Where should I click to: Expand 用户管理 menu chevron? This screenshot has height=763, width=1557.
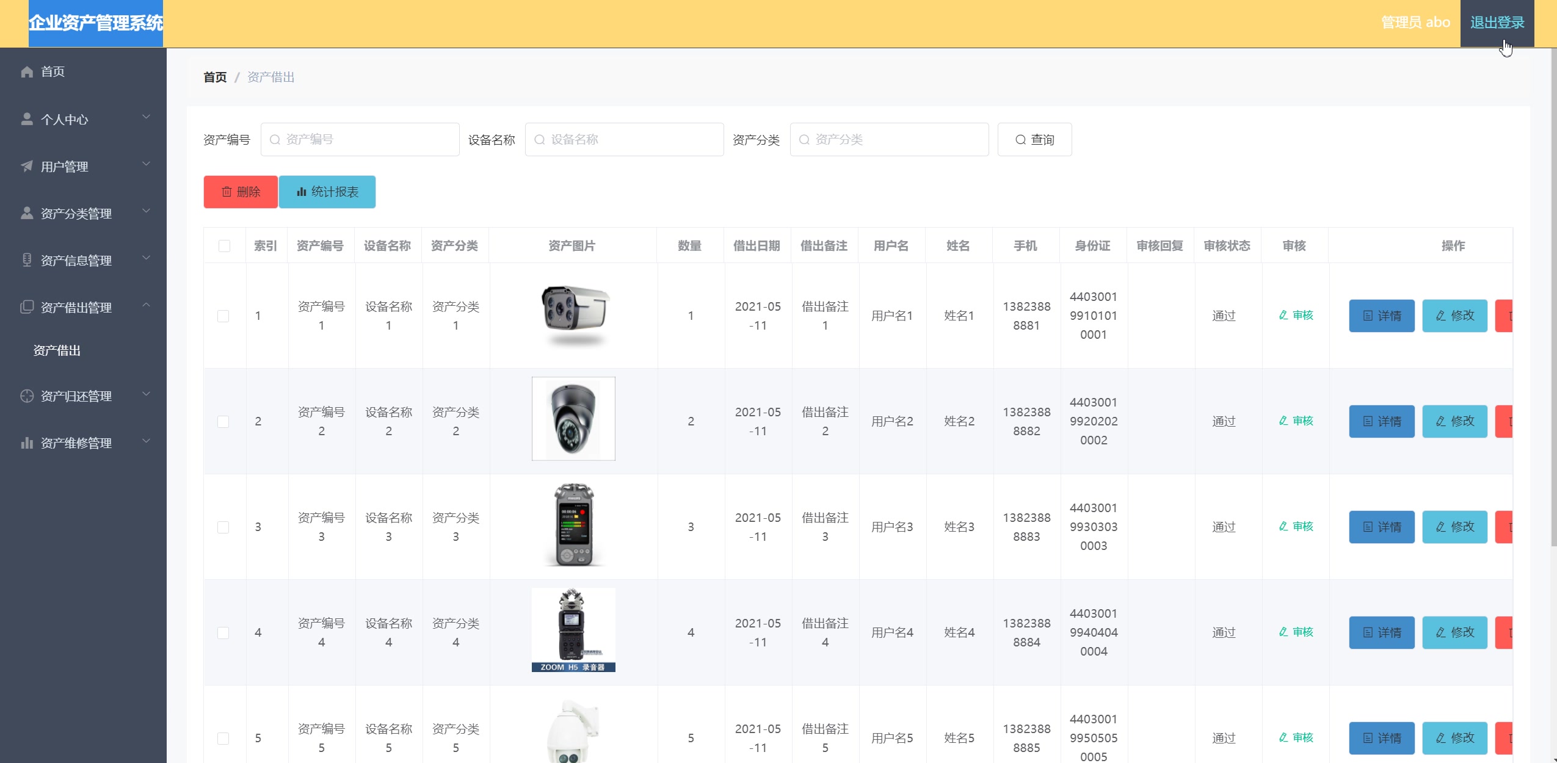pos(146,164)
